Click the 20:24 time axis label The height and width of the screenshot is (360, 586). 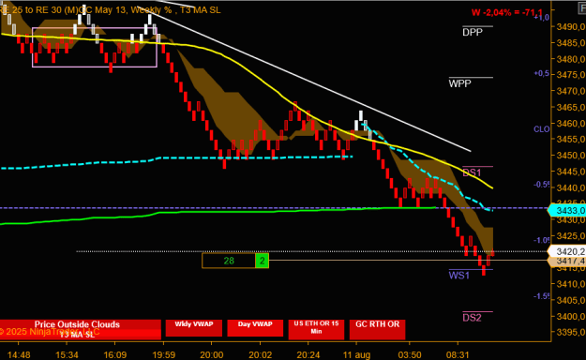tap(308, 354)
